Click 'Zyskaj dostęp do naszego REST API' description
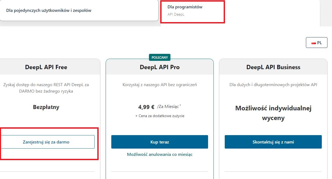The height and width of the screenshot is (179, 332). (x=46, y=88)
